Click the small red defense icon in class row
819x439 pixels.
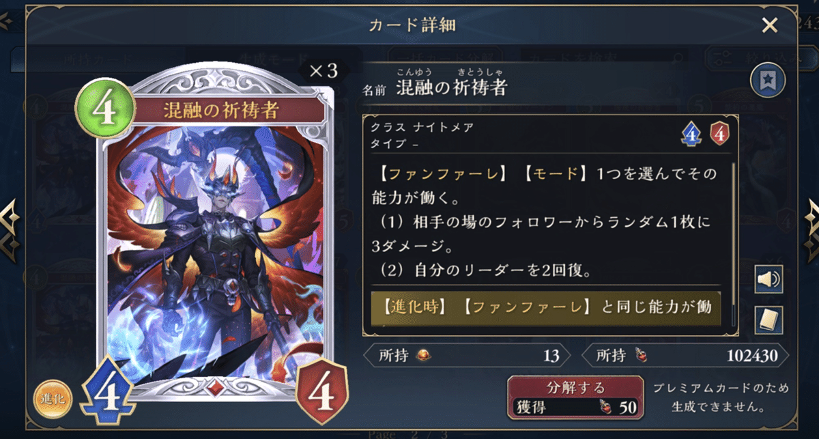(x=719, y=134)
